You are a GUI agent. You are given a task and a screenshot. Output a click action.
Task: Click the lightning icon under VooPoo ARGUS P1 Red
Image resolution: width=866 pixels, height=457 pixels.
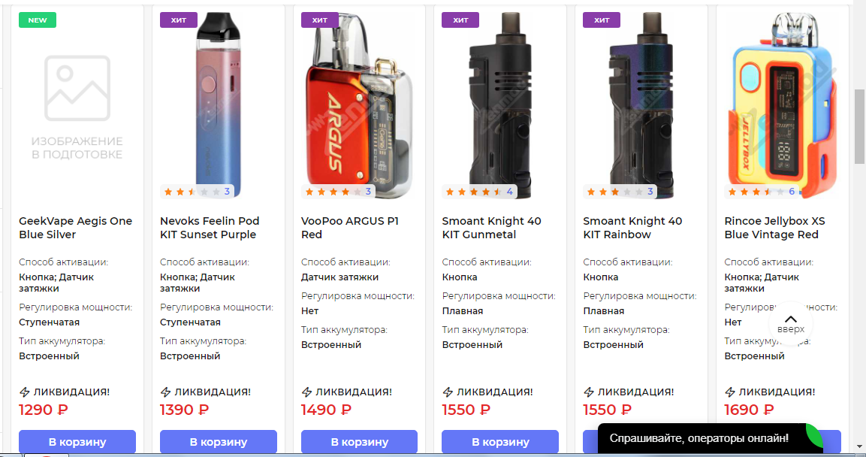tap(306, 392)
